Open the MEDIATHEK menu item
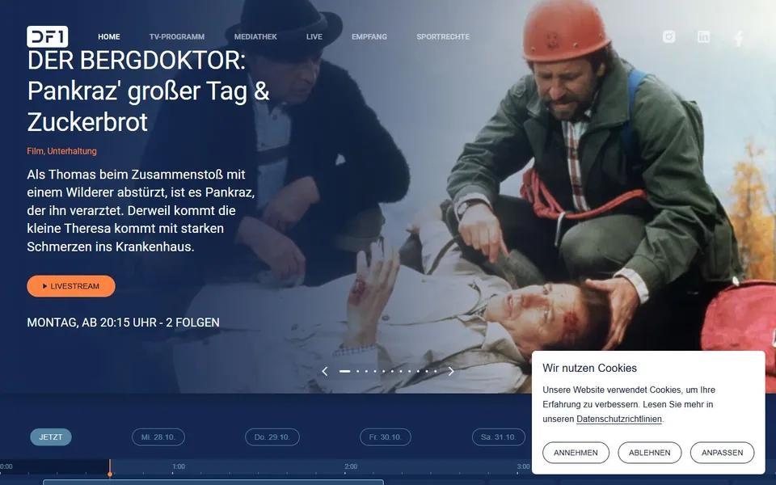Viewport: 776px width, 485px height. pos(255,36)
